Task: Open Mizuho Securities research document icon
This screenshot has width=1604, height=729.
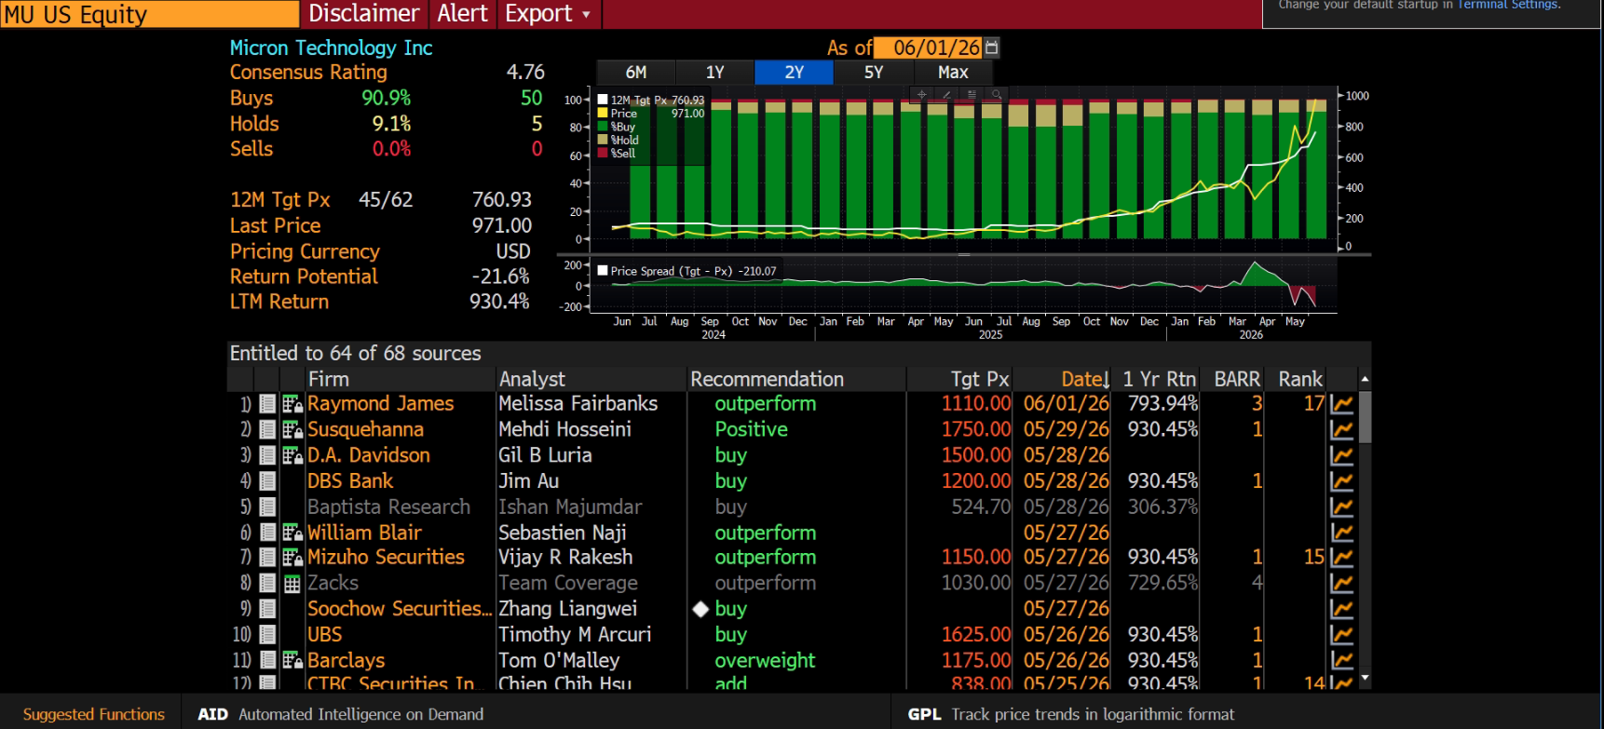Action: coord(267,558)
